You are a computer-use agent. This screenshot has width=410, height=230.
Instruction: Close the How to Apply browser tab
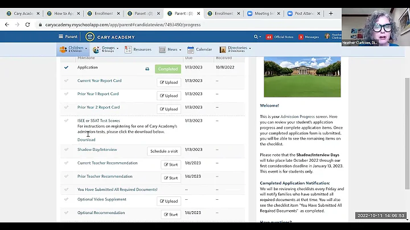[78, 13]
